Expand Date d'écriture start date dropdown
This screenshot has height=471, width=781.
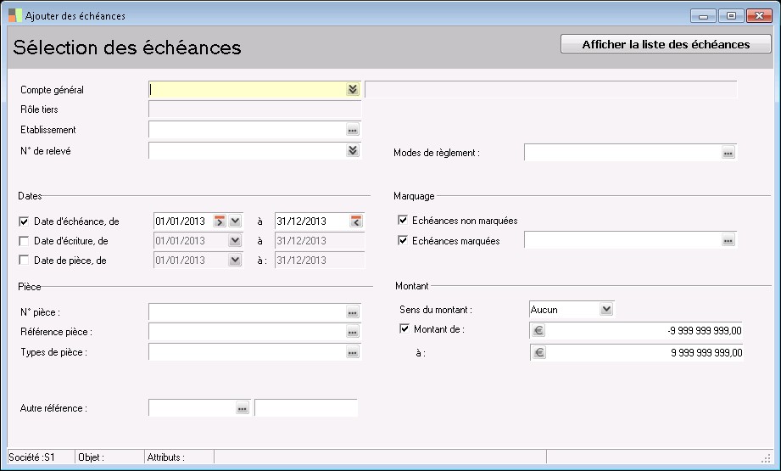click(235, 240)
